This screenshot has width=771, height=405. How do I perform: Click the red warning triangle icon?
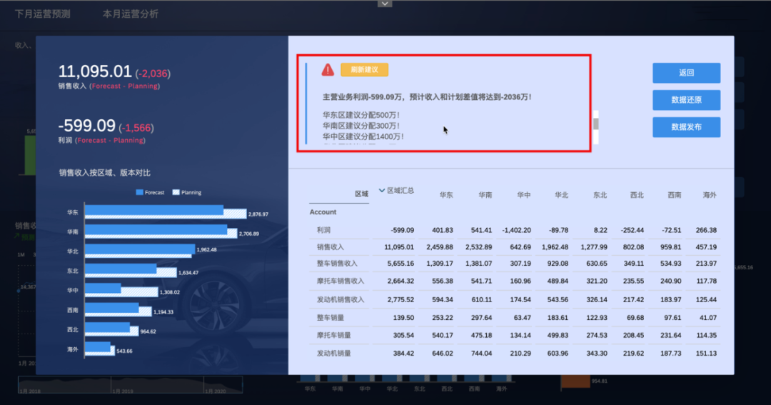click(328, 70)
